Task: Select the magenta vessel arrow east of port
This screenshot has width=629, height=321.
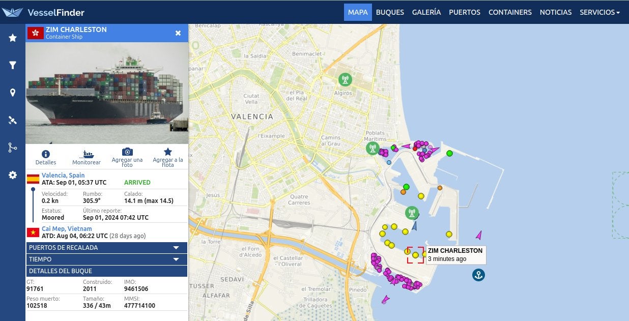Action: tap(478, 235)
